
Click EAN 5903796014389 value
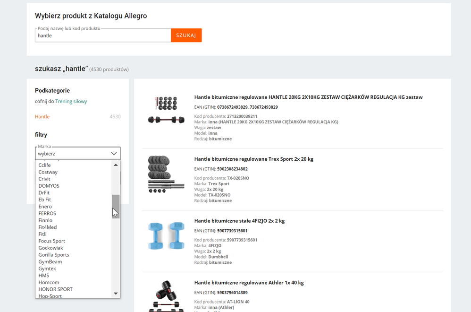233,293
